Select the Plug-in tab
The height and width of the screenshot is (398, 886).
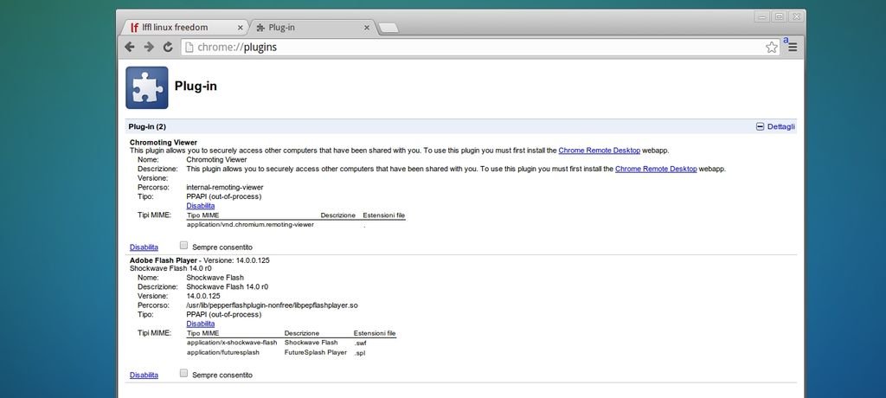(307, 28)
